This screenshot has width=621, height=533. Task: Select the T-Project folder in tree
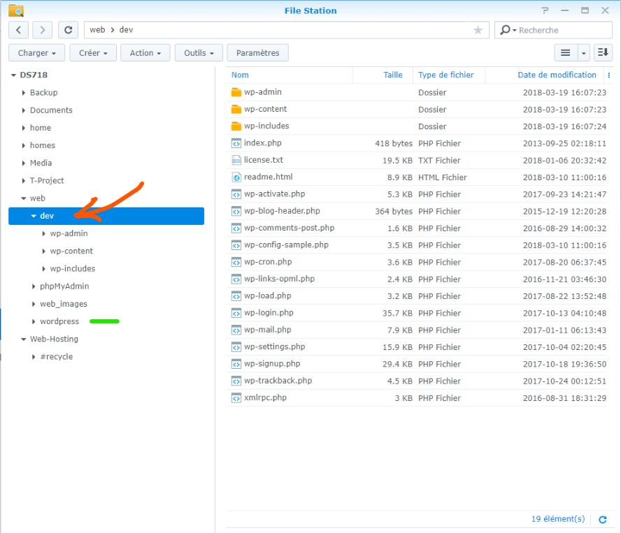(47, 181)
